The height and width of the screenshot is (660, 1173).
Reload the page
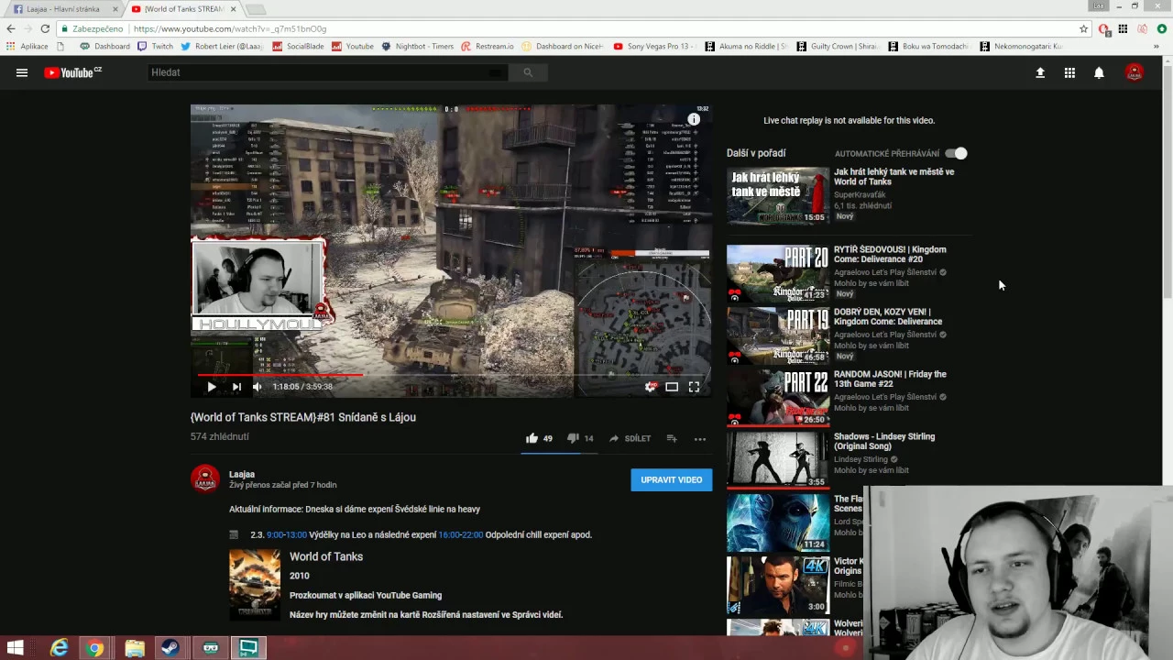pos(45,28)
